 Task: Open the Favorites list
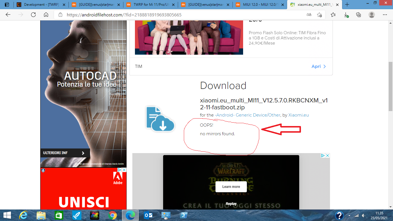pyautogui.click(x=333, y=15)
